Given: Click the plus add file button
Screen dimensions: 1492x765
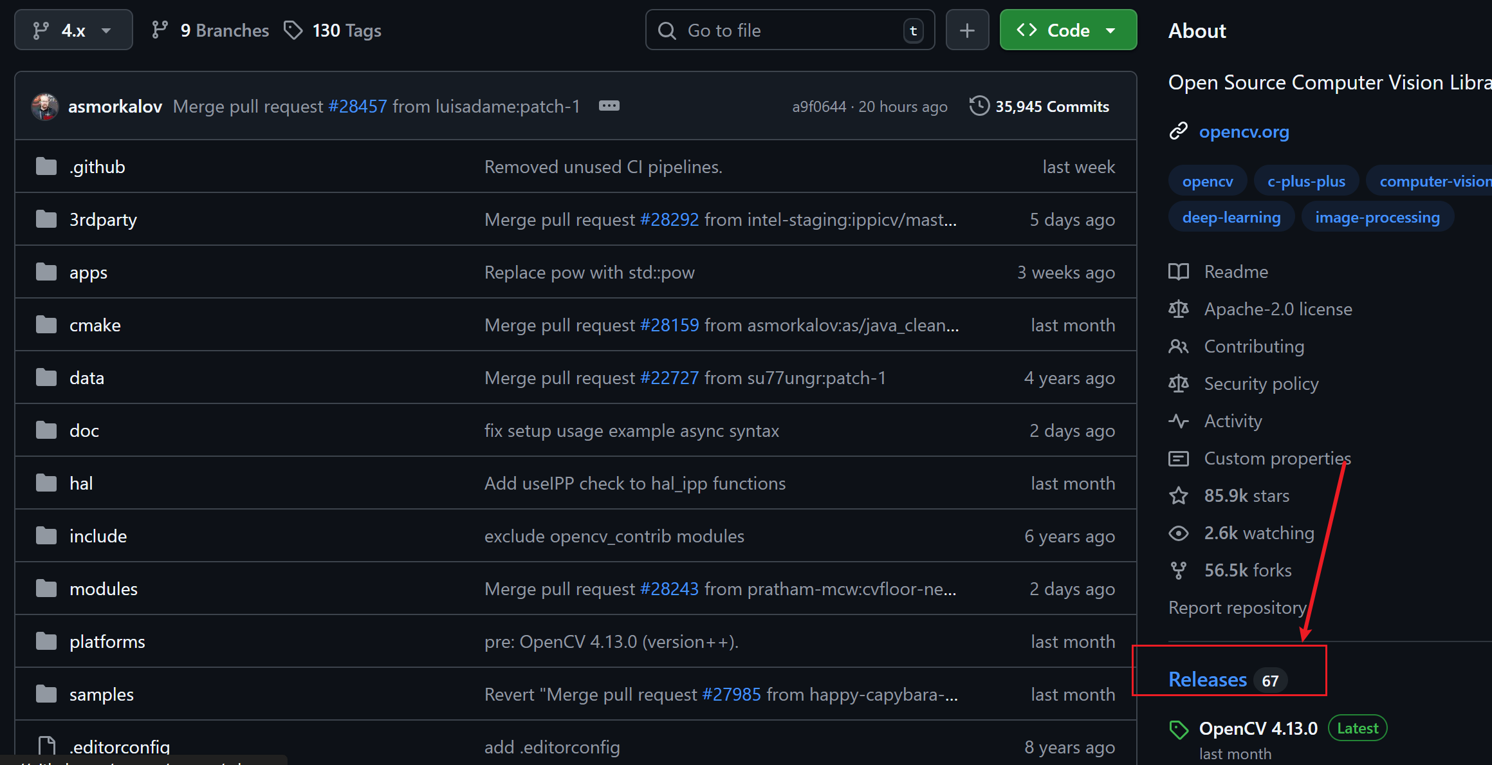Looking at the screenshot, I should 967,30.
